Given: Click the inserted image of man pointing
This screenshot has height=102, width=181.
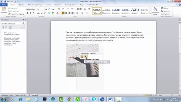Looking at the screenshot, I should pyautogui.click(x=82, y=60).
